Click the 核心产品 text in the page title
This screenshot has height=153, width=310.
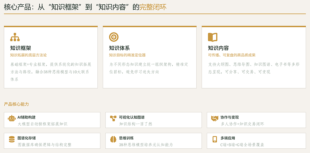(x=17, y=7)
